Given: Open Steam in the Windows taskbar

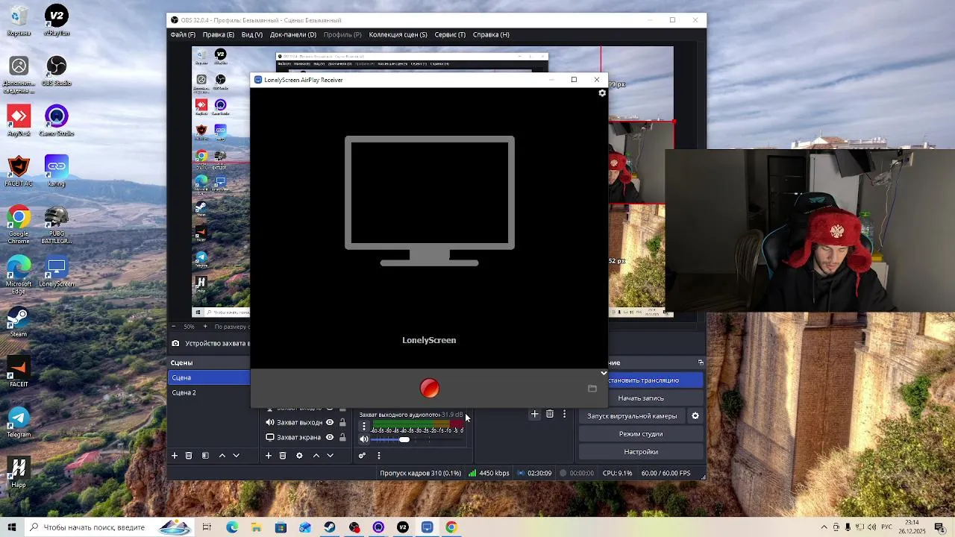Looking at the screenshot, I should [329, 527].
